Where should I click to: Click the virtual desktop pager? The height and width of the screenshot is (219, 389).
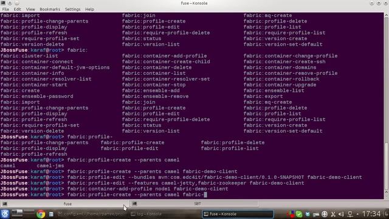coord(23,214)
